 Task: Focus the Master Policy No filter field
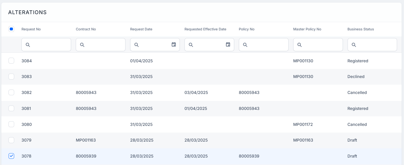[x=321, y=45]
